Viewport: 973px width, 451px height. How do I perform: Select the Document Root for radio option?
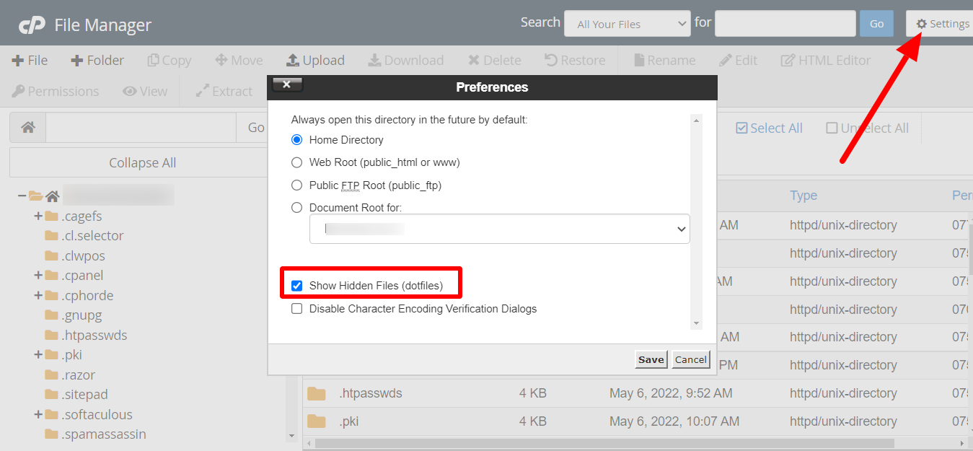click(x=296, y=208)
